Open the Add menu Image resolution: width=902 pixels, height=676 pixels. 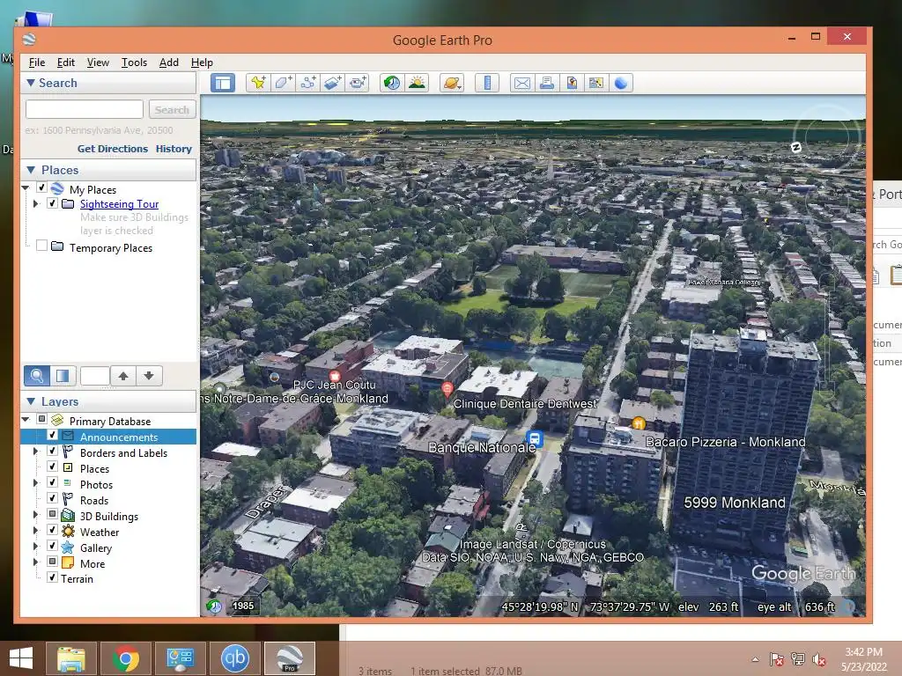pyautogui.click(x=168, y=62)
